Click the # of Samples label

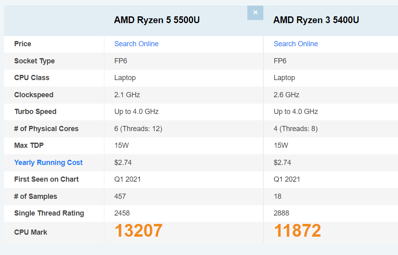tap(36, 196)
